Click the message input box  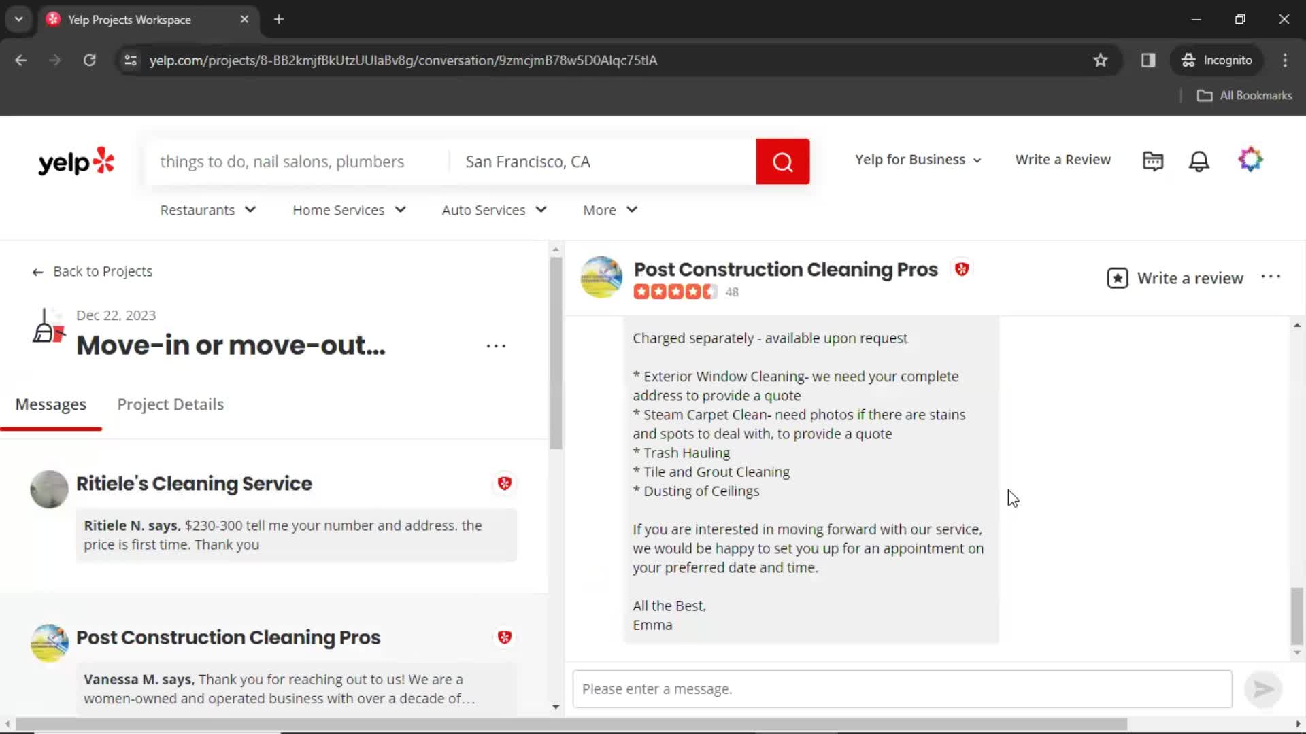pyautogui.click(x=902, y=689)
